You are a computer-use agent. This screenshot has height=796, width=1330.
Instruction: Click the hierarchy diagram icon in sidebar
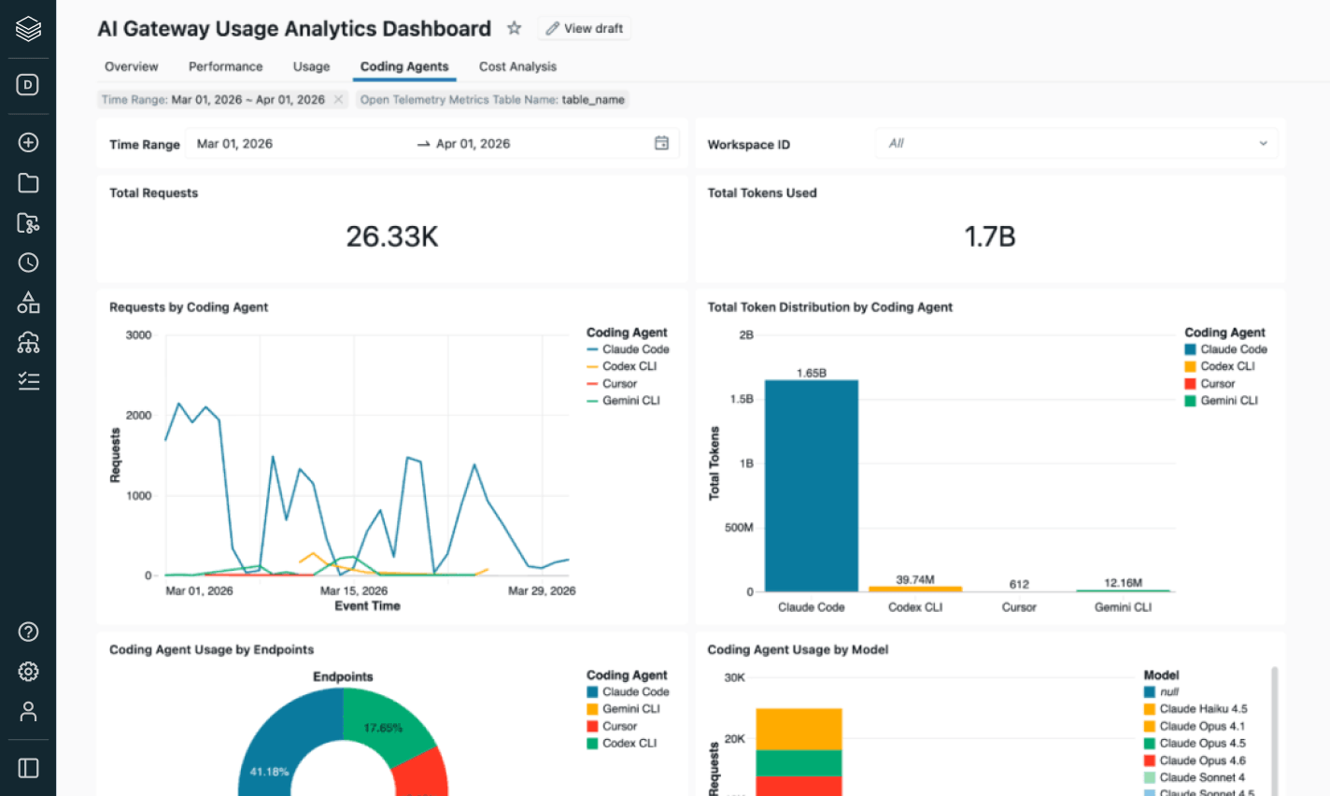pos(28,342)
